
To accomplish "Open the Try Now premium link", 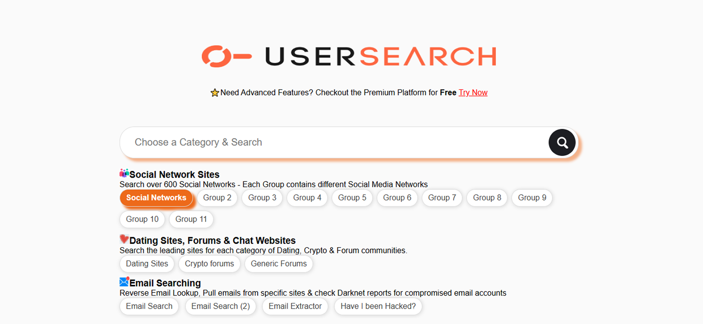I will coord(473,93).
